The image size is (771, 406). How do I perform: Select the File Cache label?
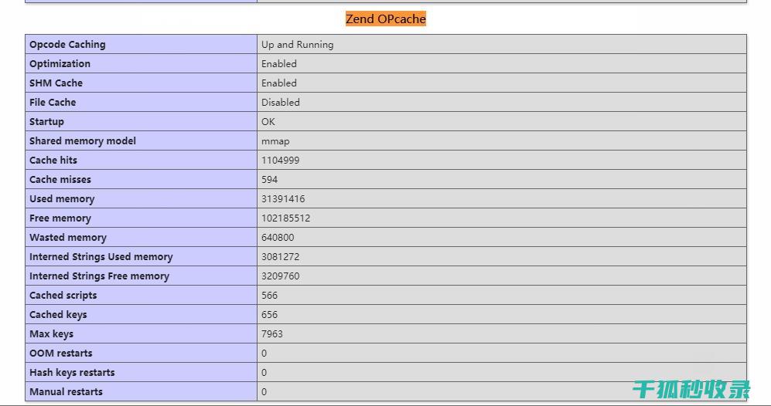(53, 102)
